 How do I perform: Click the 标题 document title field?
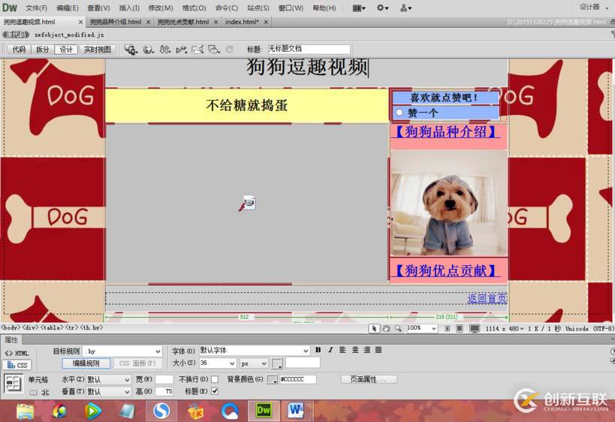(309, 49)
